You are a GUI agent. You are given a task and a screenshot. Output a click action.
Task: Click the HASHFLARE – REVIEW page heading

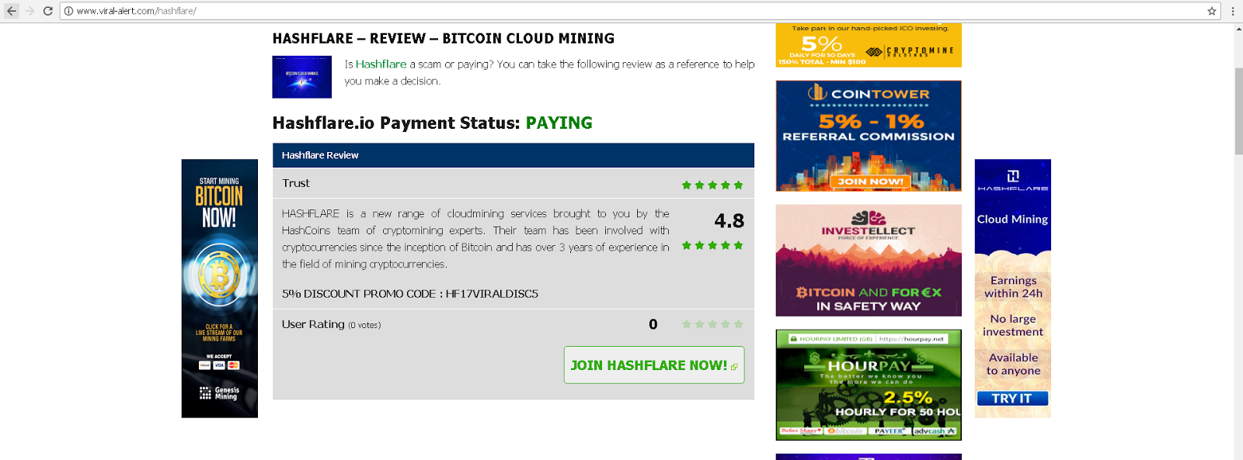(x=444, y=39)
